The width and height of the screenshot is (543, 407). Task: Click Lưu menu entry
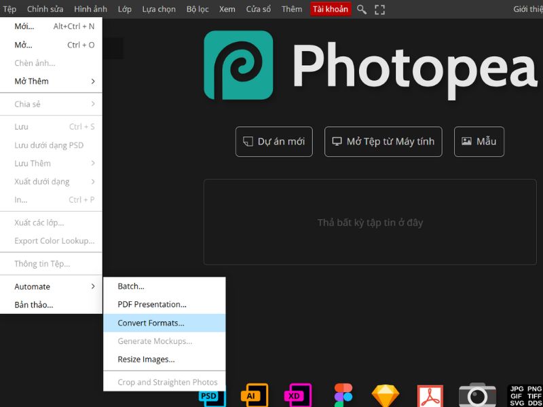pyautogui.click(x=51, y=127)
